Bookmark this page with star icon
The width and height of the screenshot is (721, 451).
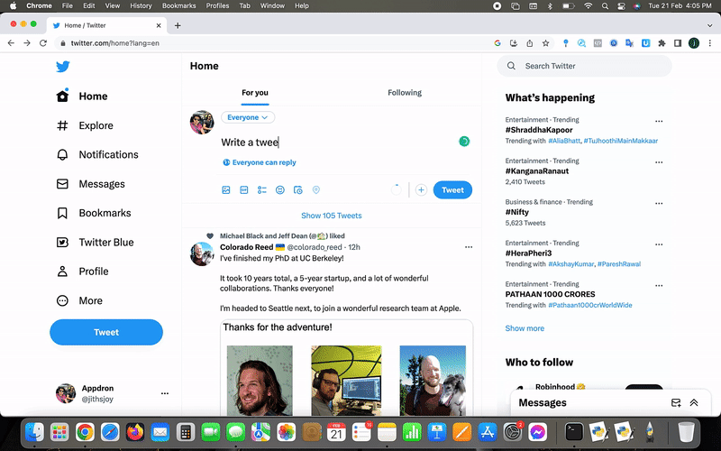click(x=545, y=43)
